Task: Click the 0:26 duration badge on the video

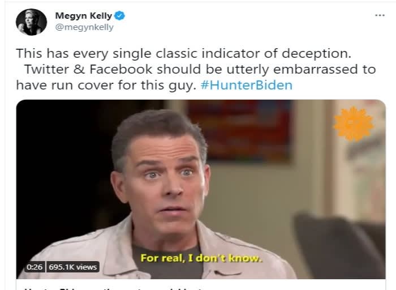Action: 35,267
